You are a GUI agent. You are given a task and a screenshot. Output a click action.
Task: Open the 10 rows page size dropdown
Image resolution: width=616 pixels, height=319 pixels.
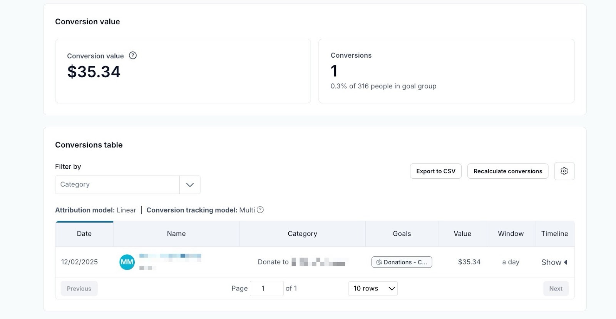click(x=373, y=289)
